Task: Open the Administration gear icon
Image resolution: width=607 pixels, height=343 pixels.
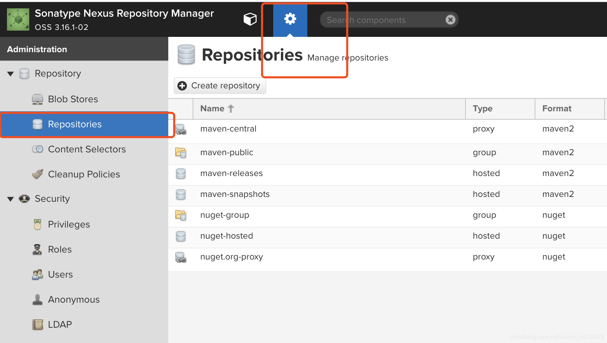Action: tap(290, 19)
